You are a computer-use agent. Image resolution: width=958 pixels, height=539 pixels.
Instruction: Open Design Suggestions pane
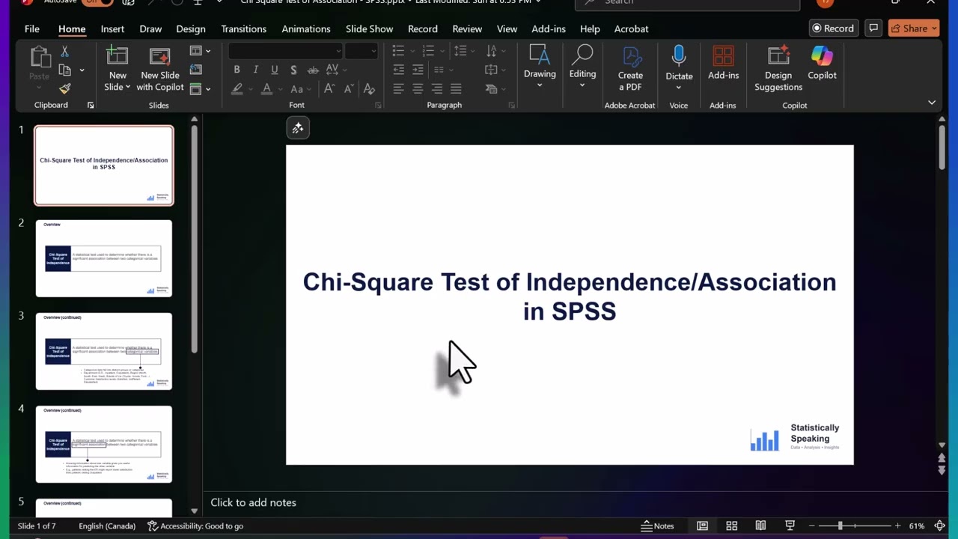(778, 68)
